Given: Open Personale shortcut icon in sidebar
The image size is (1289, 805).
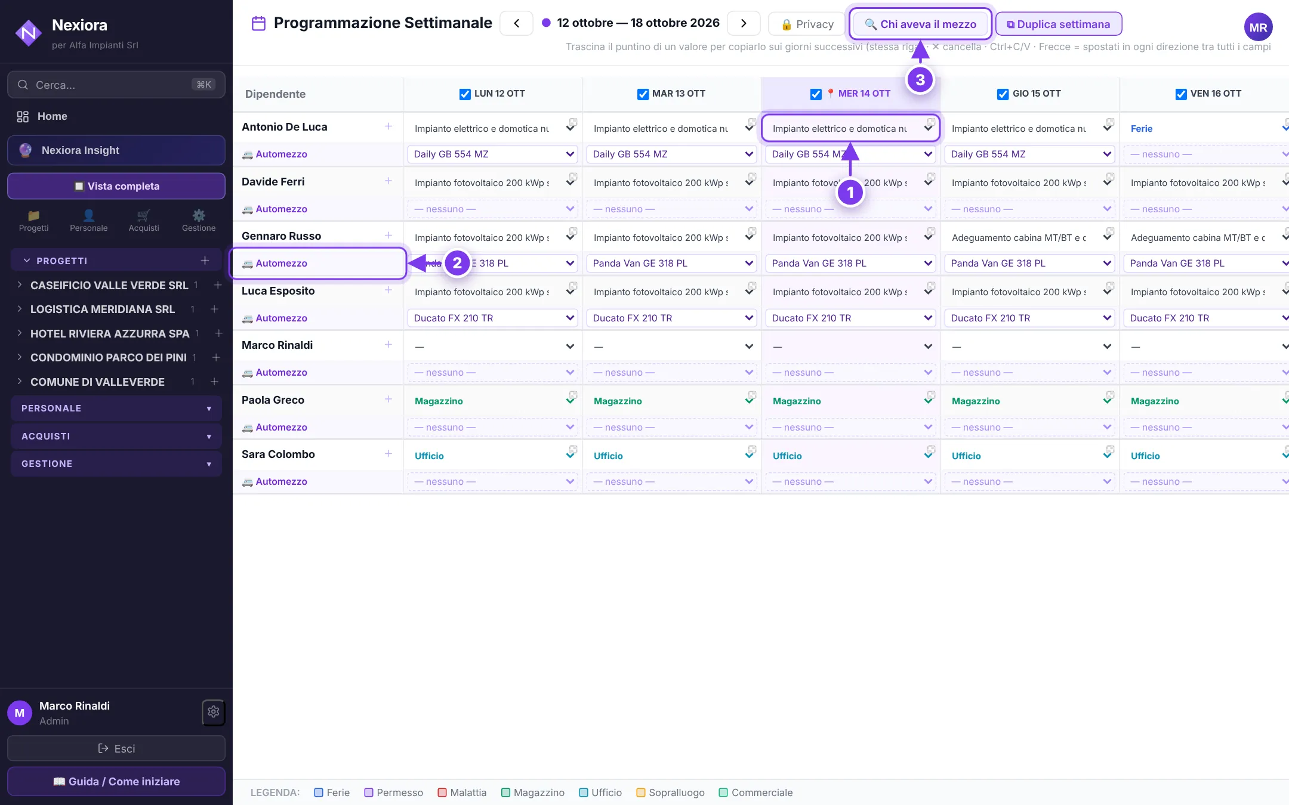Looking at the screenshot, I should [88, 220].
